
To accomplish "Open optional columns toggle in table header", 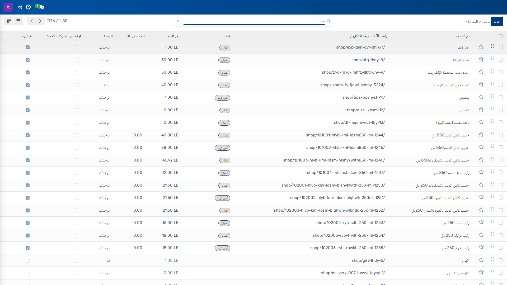I will tap(5, 36).
